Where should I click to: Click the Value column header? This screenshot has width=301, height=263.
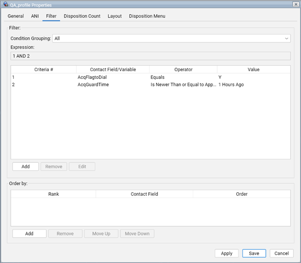[x=254, y=70]
